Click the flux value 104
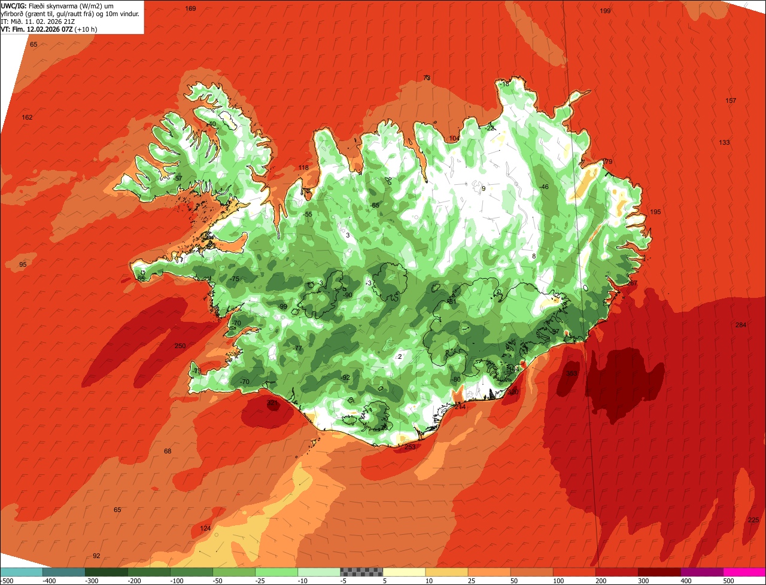Screen dimensions: 766x585 454,138
